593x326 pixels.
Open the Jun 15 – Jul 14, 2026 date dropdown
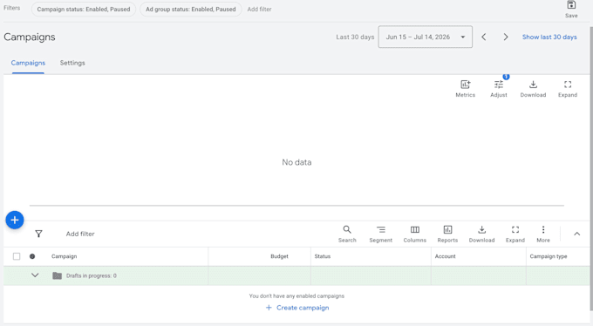[x=425, y=37]
